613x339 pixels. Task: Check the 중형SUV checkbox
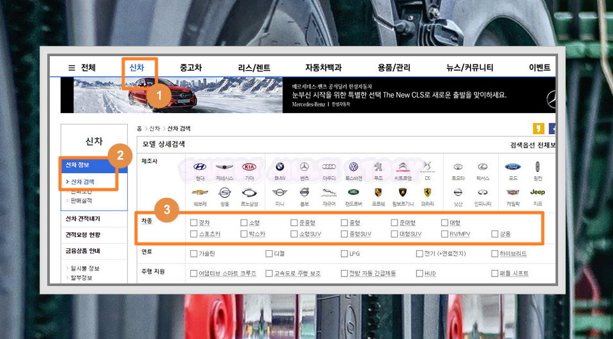point(344,234)
